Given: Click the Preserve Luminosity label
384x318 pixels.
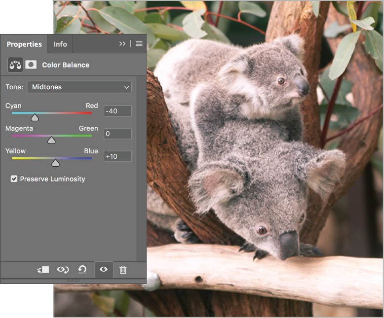Looking at the screenshot, I should 52,179.
